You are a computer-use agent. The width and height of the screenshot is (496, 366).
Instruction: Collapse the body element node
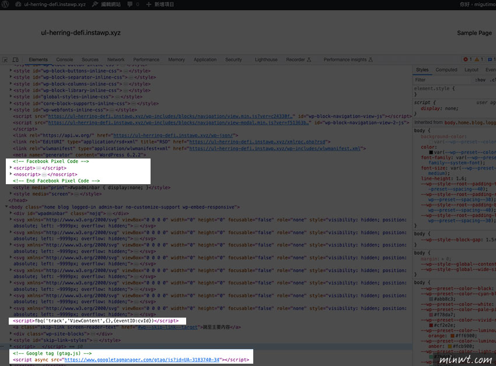click(6, 207)
